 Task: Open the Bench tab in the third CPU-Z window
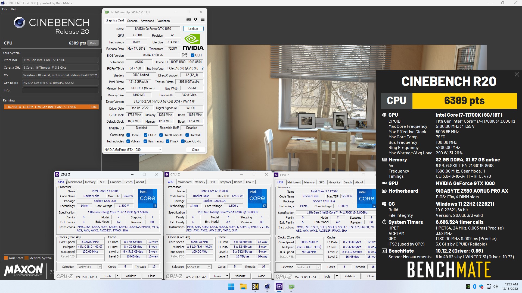[x=347, y=182]
